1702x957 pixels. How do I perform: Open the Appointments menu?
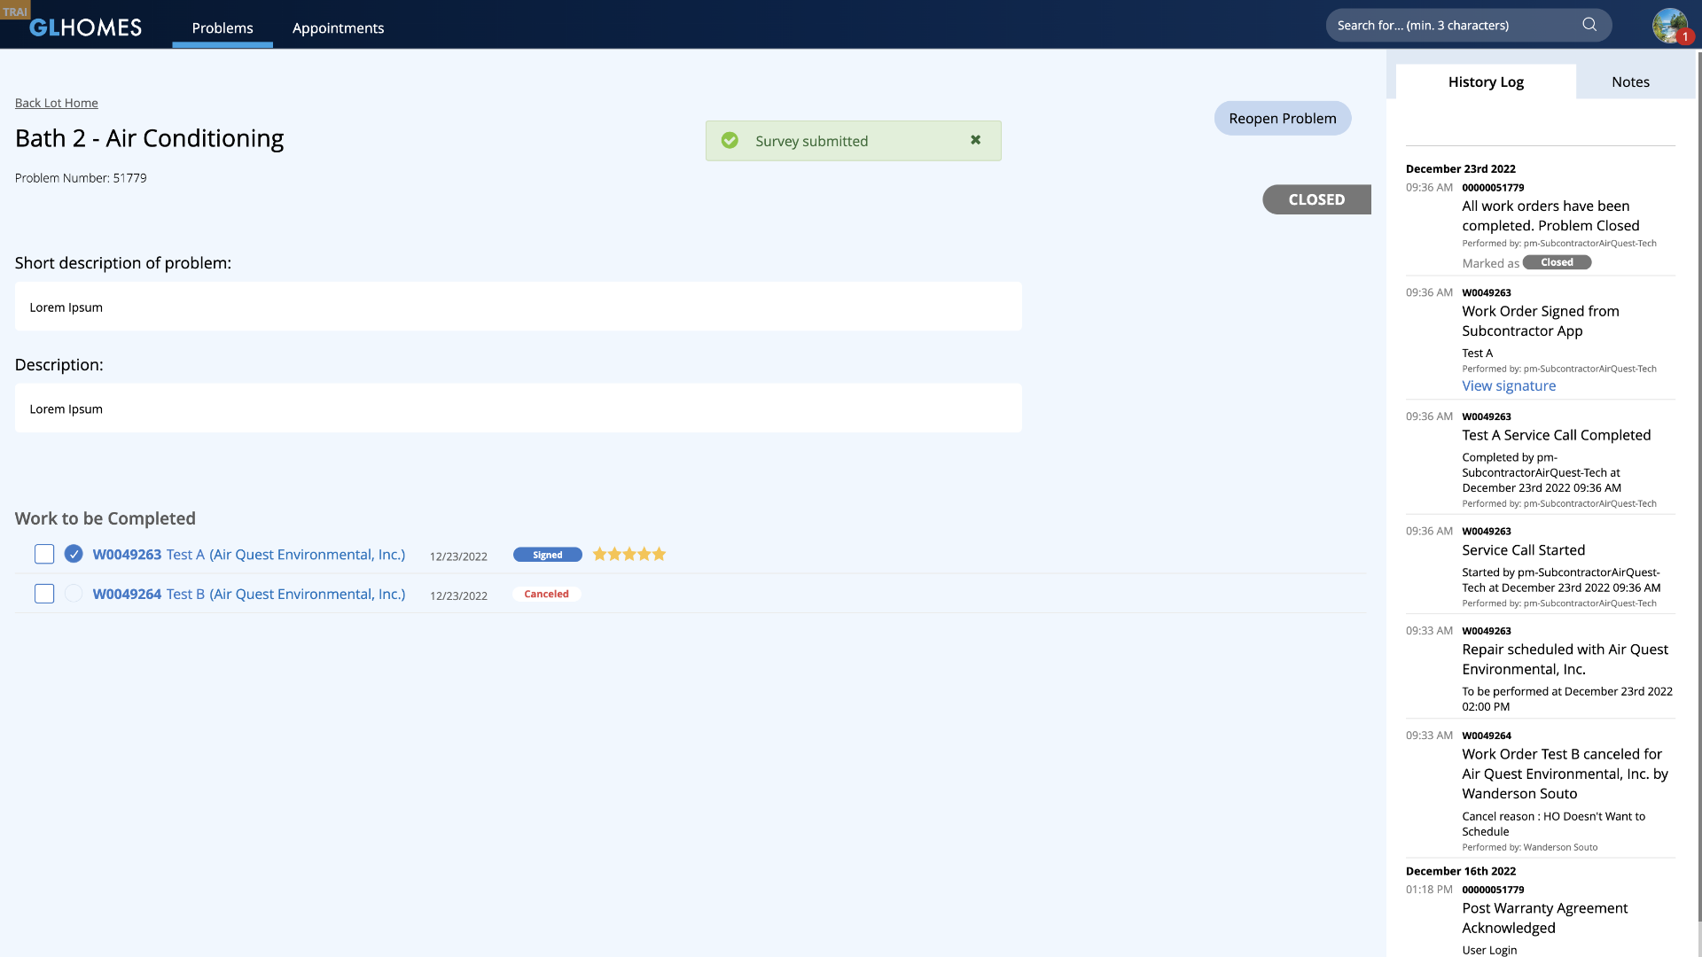[x=338, y=27]
